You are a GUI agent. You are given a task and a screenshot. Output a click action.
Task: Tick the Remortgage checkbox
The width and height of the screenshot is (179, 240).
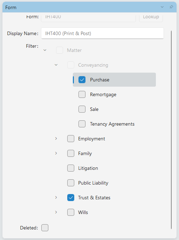[x=82, y=94]
